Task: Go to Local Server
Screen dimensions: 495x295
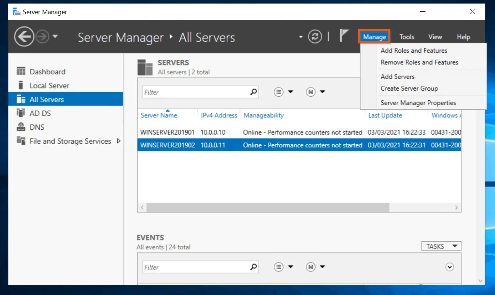Action: [49, 86]
